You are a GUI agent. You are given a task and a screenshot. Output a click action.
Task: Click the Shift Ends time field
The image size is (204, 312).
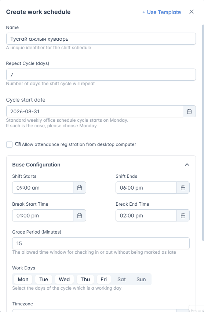pos(146,188)
